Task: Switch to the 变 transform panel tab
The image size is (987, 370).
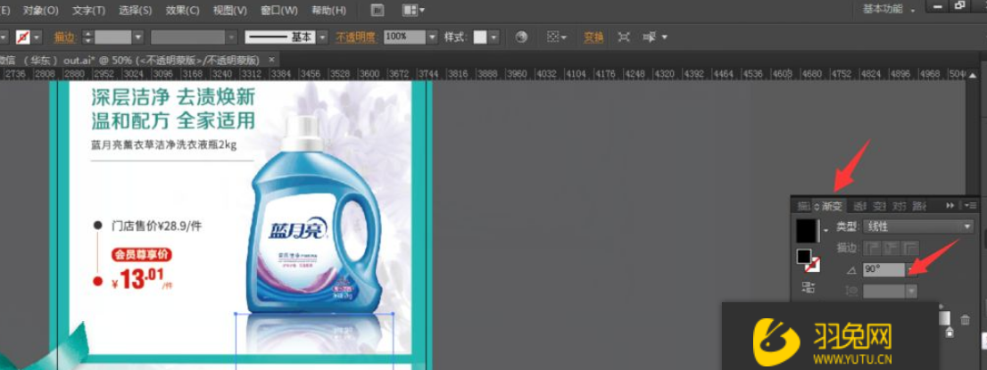Action: pyautogui.click(x=879, y=206)
